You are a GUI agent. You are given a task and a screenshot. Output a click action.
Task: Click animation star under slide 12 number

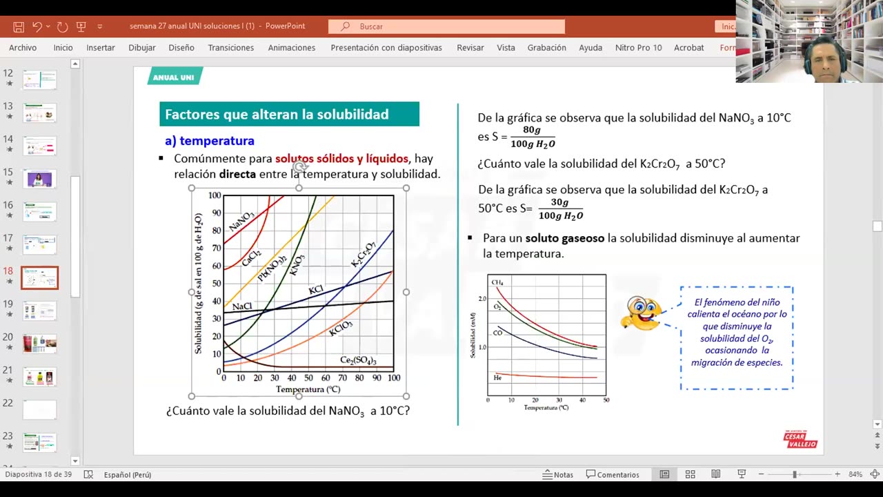(x=9, y=84)
